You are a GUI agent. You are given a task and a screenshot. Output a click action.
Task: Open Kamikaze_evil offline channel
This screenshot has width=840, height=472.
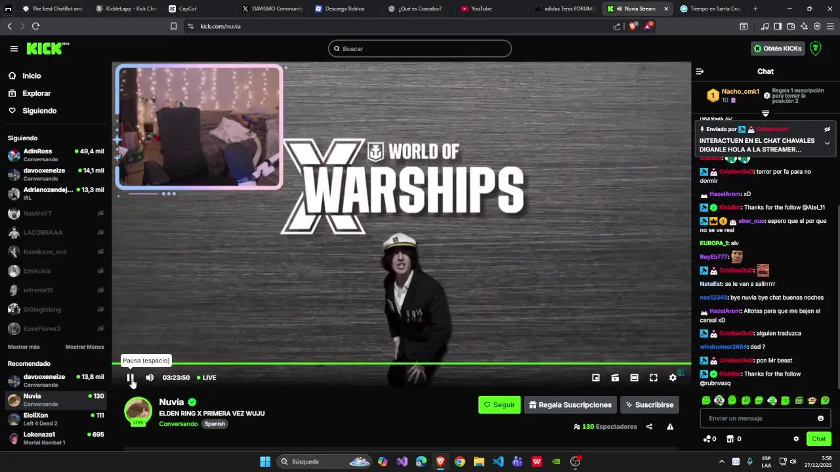[56, 252]
